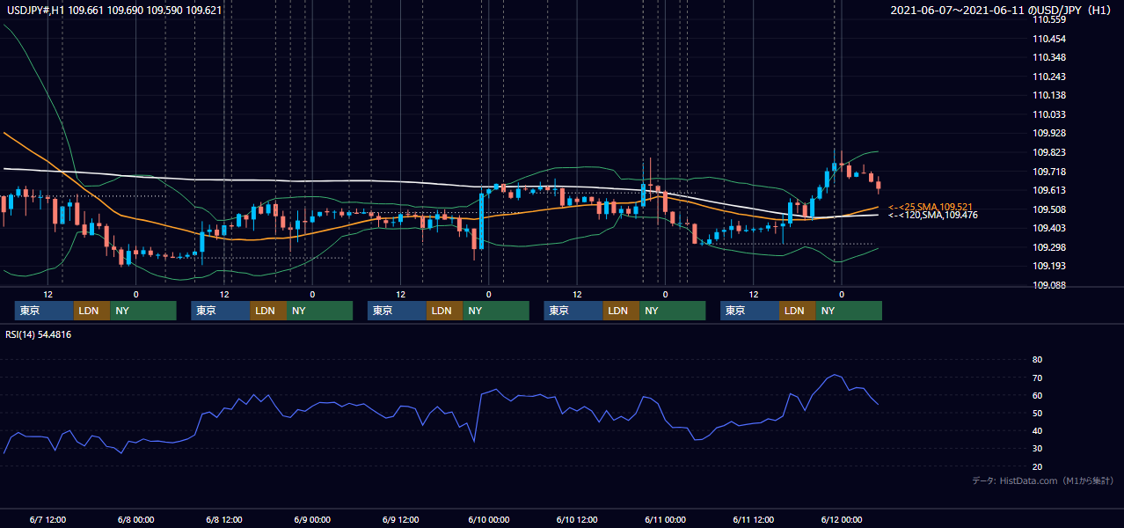Select the 6/7 12:00 time axis label

pyautogui.click(x=47, y=520)
